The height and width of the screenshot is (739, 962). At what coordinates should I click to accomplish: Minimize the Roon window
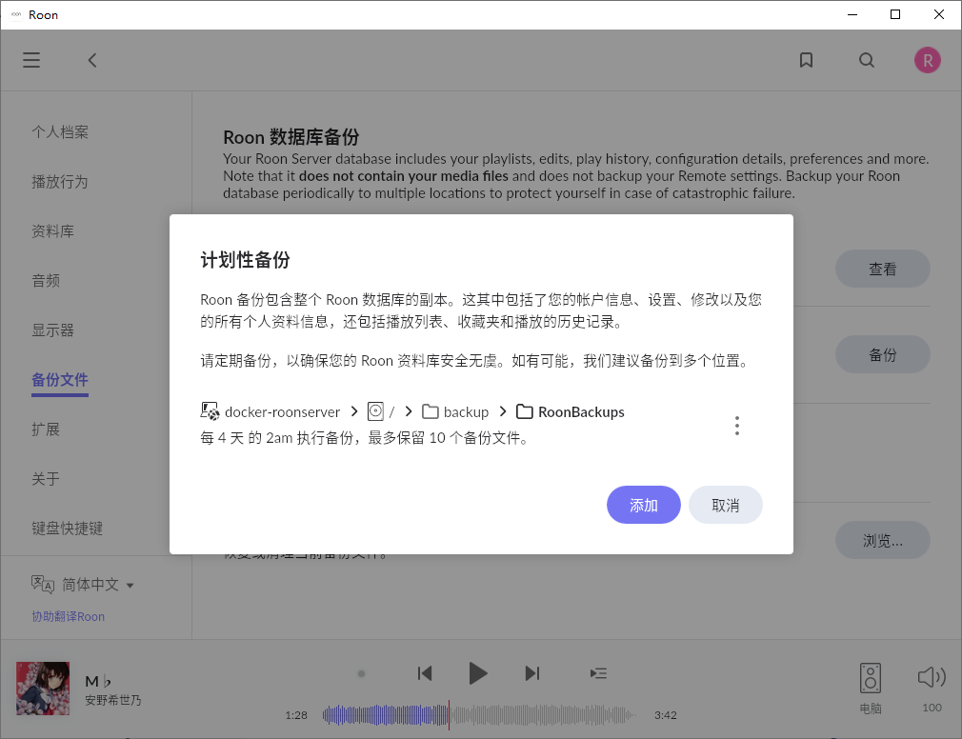pos(852,14)
